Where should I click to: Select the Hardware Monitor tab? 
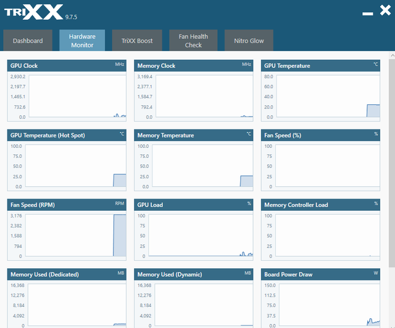coord(82,41)
